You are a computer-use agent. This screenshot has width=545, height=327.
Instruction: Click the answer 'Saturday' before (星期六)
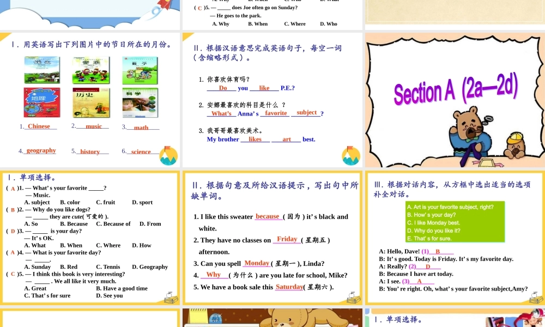pyautogui.click(x=289, y=287)
